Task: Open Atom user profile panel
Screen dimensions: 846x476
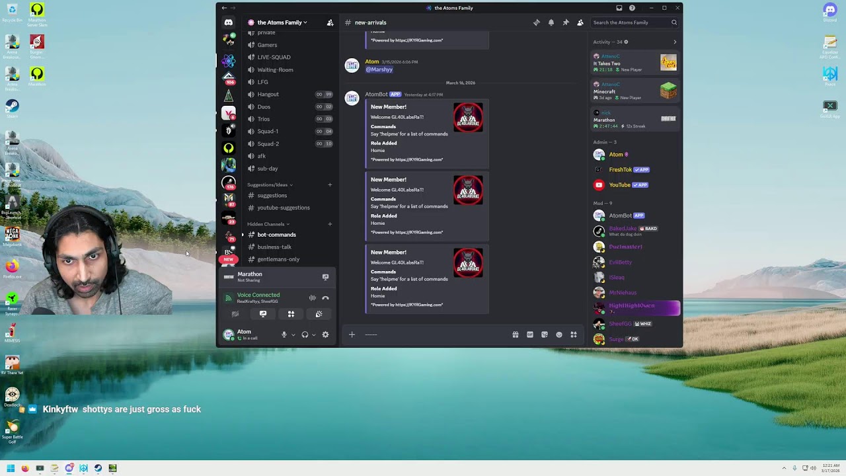Action: point(250,335)
